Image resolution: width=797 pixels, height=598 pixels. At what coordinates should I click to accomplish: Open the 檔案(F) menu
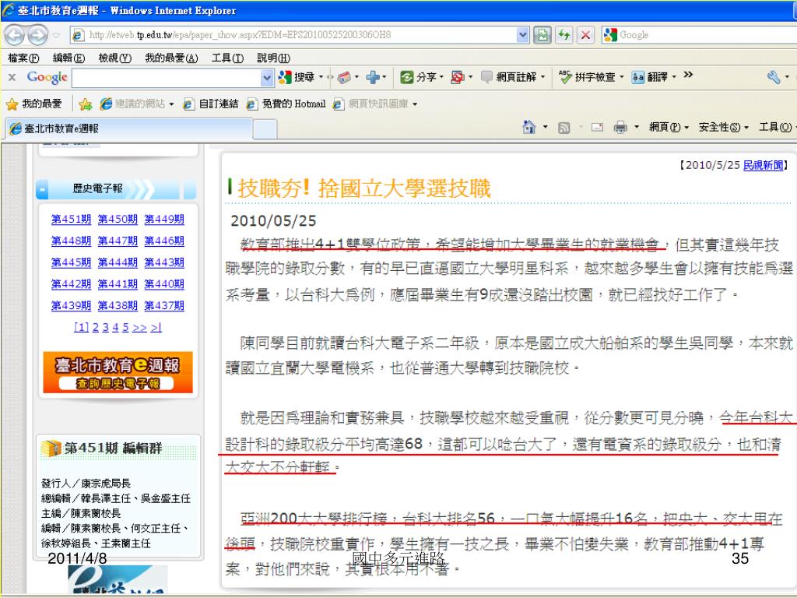pyautogui.click(x=23, y=58)
